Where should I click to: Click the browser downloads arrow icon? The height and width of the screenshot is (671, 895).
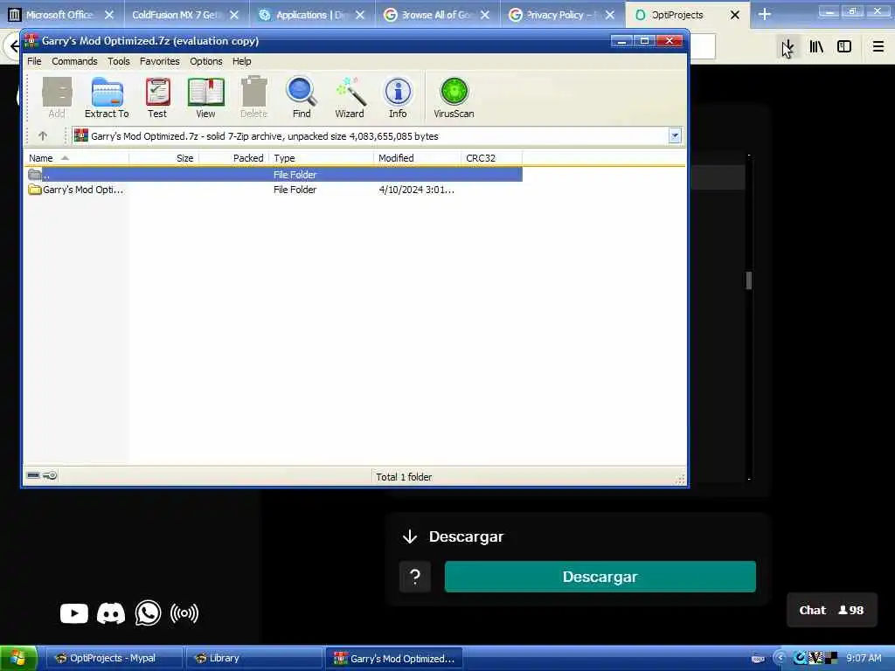click(787, 47)
